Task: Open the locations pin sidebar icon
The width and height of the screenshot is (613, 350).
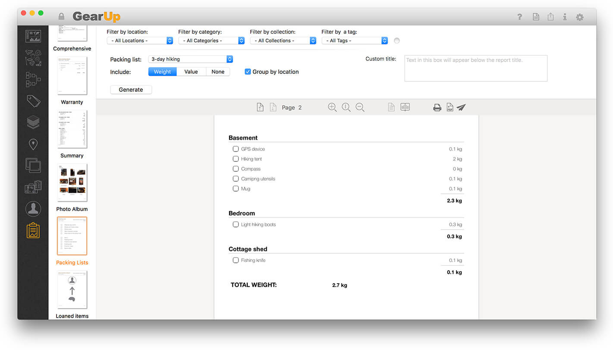Action: pyautogui.click(x=33, y=144)
